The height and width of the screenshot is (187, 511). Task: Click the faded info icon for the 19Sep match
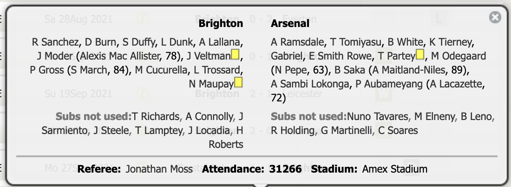tap(142, 93)
